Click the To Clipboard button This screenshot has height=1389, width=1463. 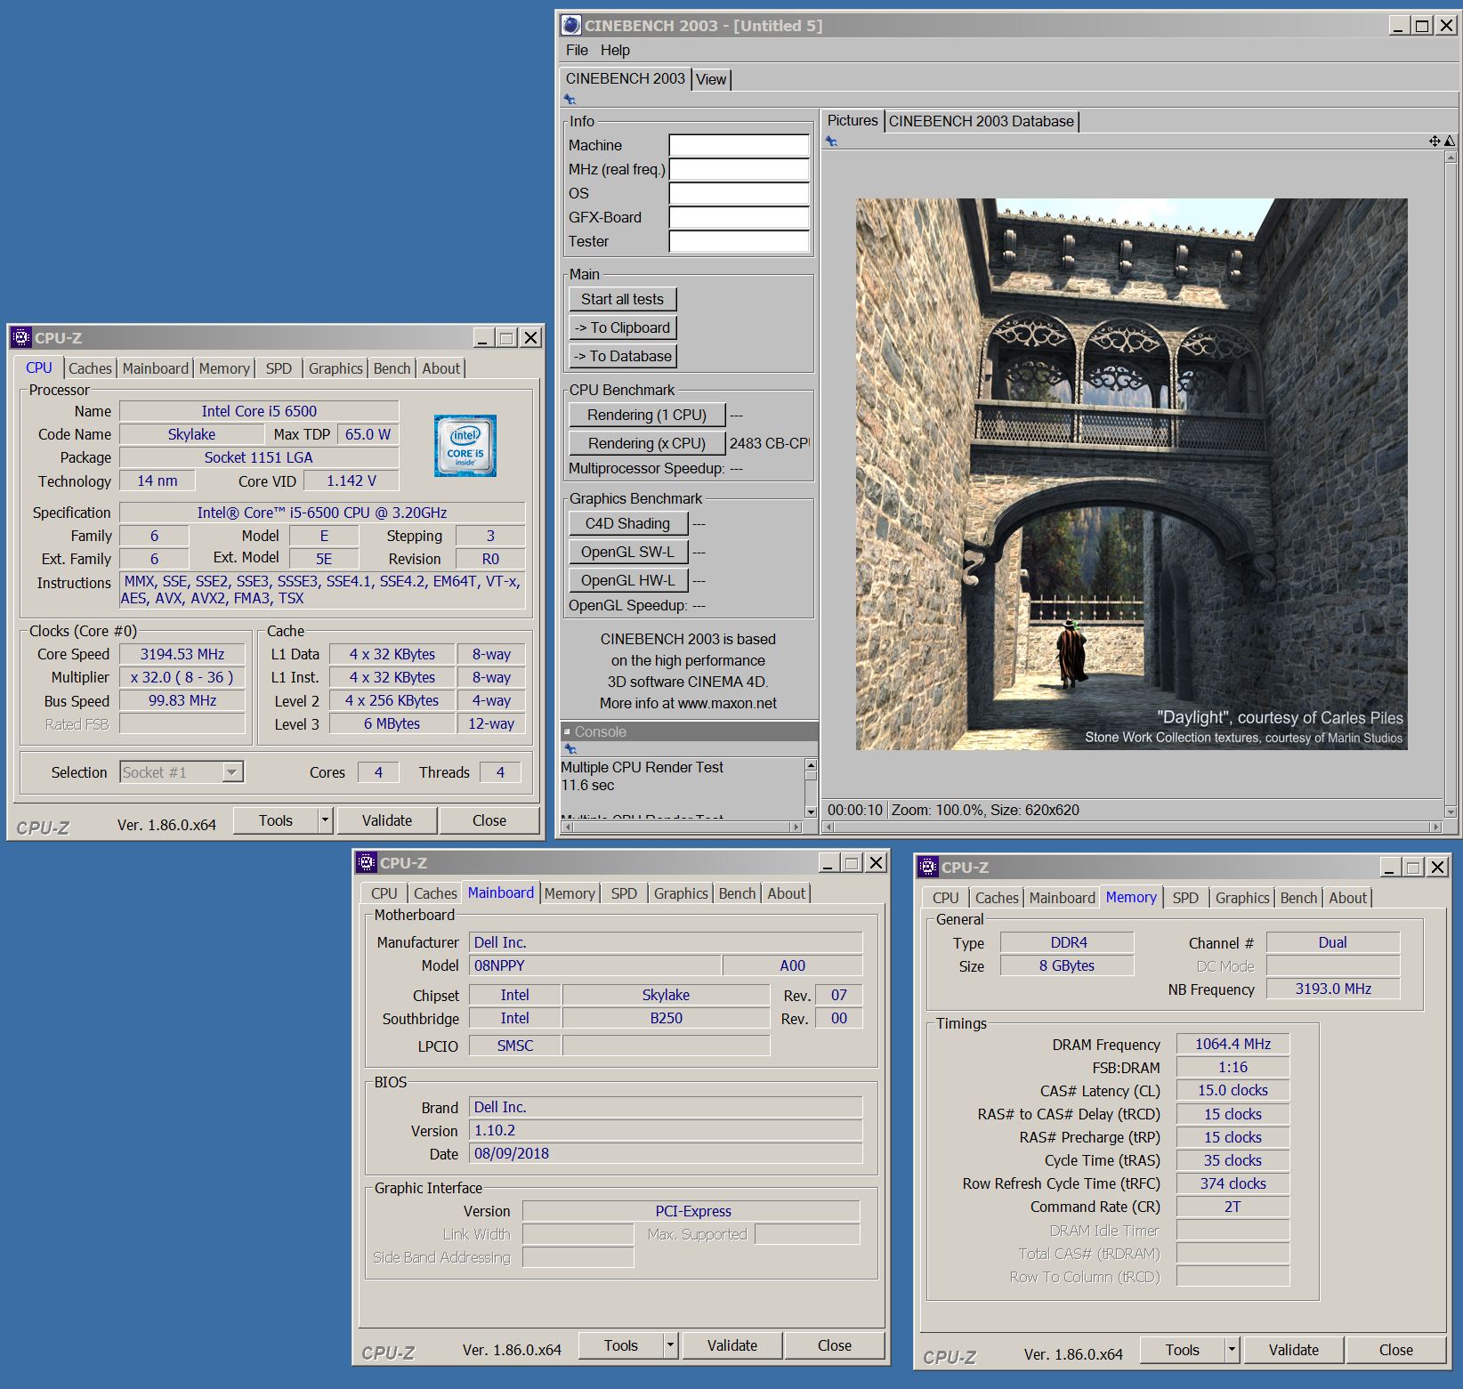click(623, 327)
